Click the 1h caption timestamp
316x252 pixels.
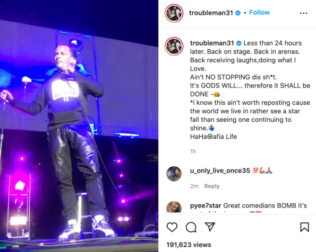coord(193,151)
